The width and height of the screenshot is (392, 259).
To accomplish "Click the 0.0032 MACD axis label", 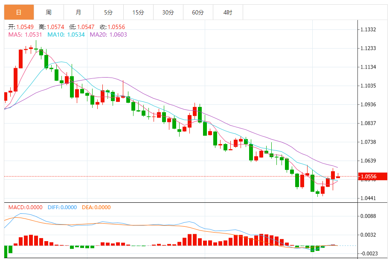I will pos(368,235).
